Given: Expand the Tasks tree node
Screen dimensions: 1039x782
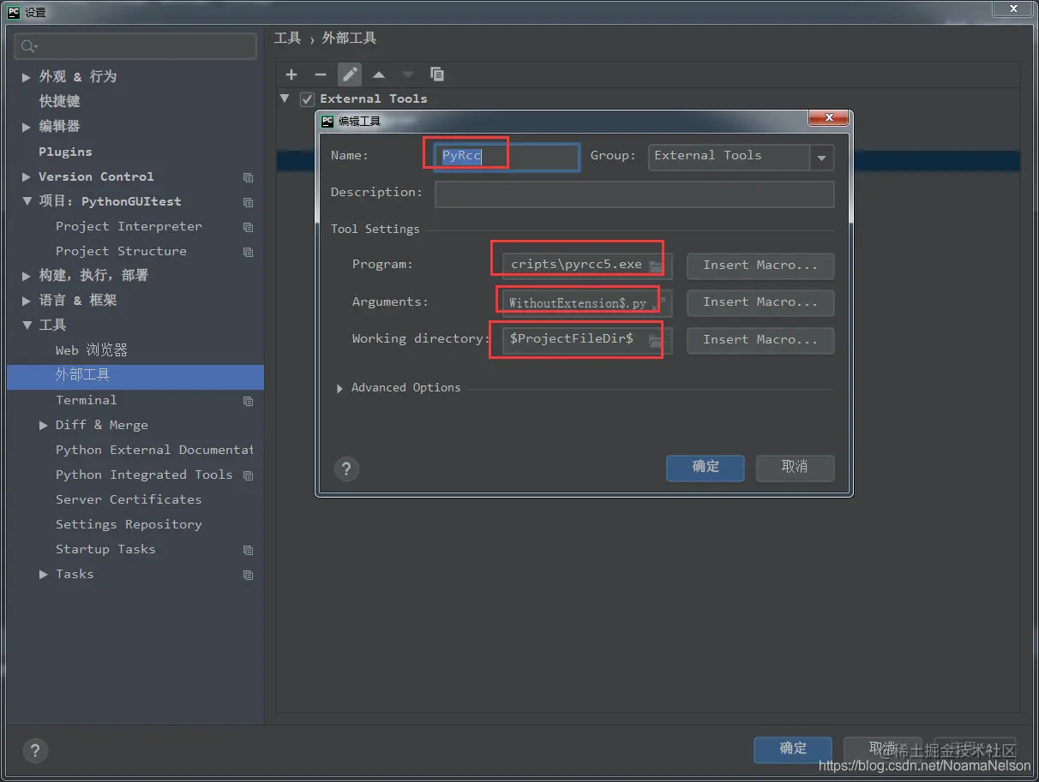Looking at the screenshot, I should click(x=44, y=575).
